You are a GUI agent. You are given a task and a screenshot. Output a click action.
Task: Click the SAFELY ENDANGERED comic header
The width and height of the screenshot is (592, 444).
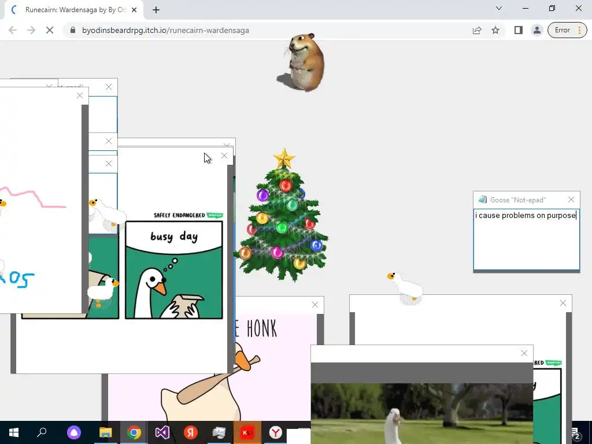188,215
